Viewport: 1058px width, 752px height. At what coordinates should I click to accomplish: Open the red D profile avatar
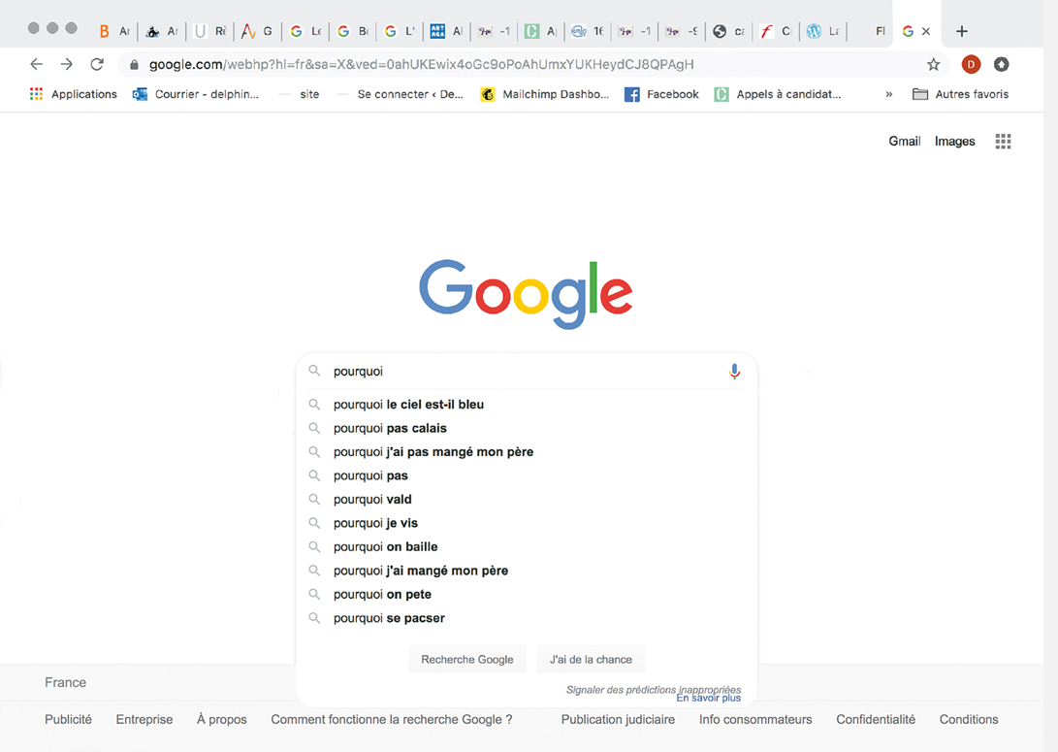(x=970, y=65)
